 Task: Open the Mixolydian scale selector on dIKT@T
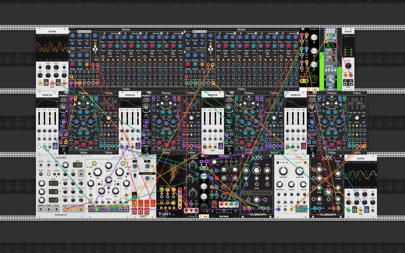(147, 174)
